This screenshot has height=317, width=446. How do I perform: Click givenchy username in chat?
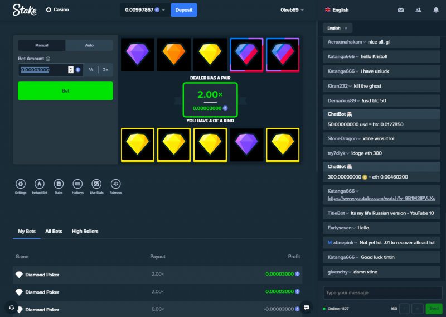[x=337, y=272]
